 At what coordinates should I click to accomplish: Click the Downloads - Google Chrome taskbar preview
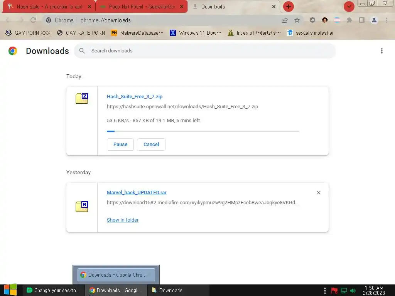(x=116, y=274)
